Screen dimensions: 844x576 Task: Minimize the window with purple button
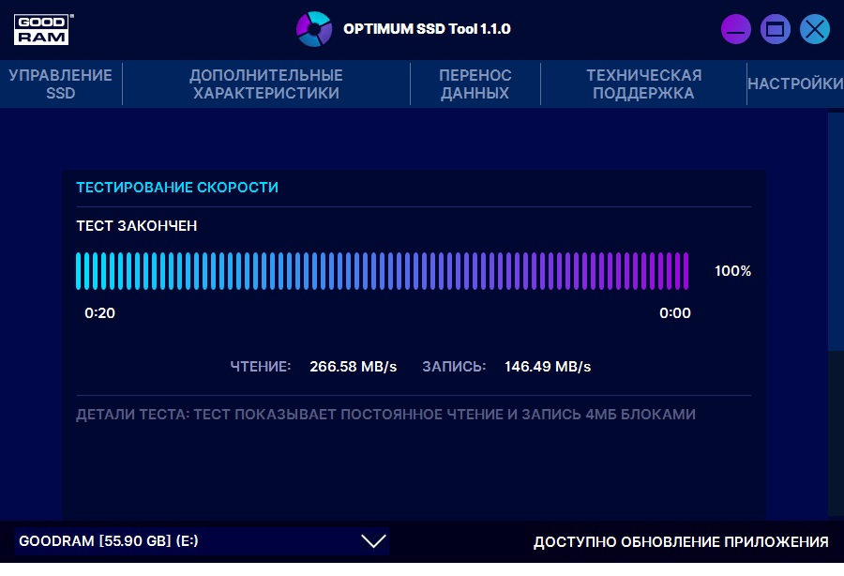tap(736, 29)
